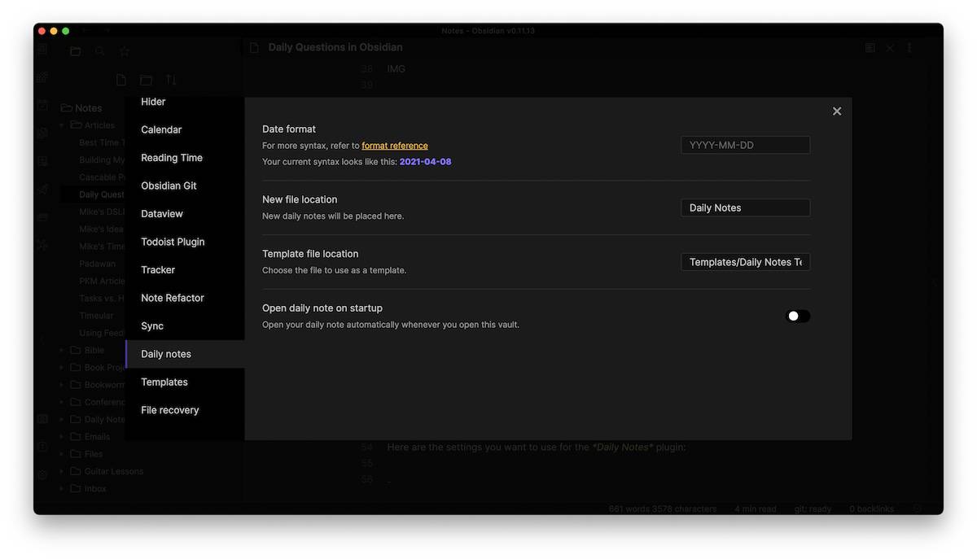Open Tracker plugin settings
The image size is (977, 559).
click(x=185, y=270)
